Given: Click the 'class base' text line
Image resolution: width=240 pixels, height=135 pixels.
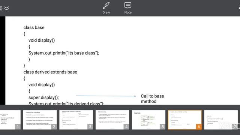Looking at the screenshot, I should pyautogui.click(x=34, y=27).
